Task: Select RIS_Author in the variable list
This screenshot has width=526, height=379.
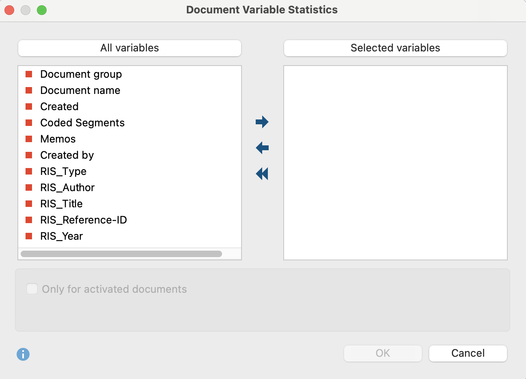Action: (x=67, y=187)
